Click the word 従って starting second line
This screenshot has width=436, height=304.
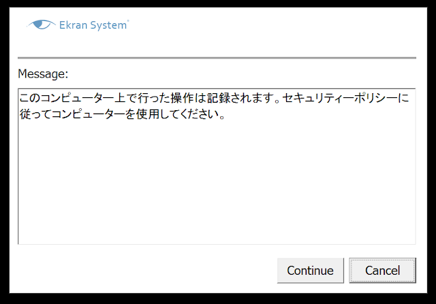coord(35,114)
